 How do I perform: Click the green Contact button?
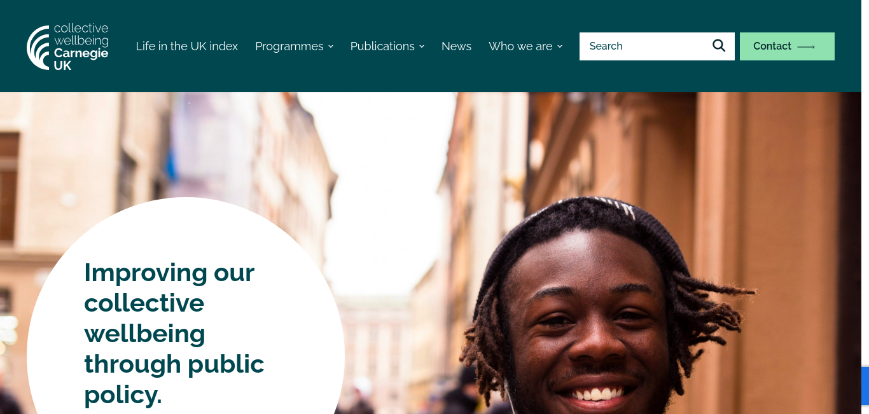[x=787, y=46]
